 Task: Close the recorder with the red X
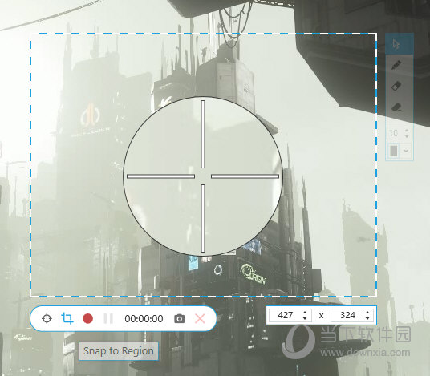pyautogui.click(x=200, y=319)
